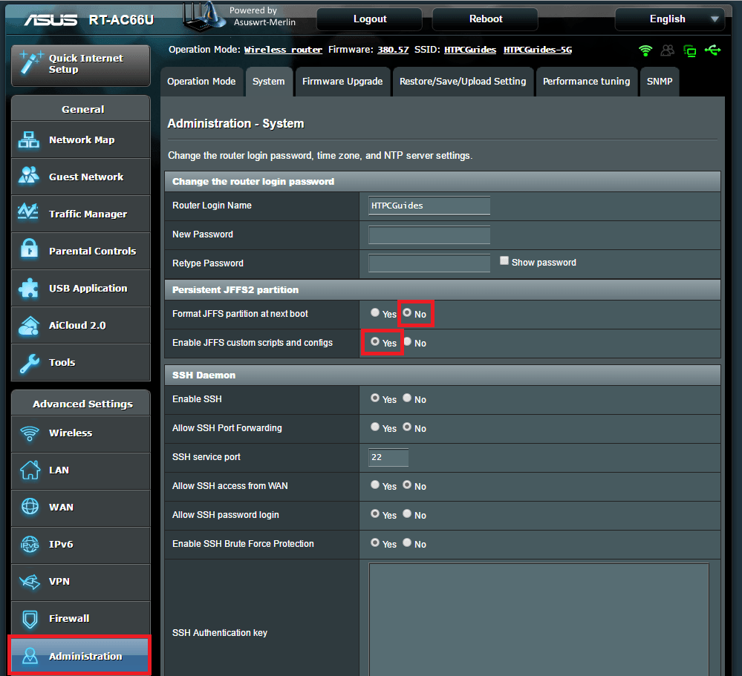Open the Firewall shield icon
Viewport: 742px width, 676px height.
30,618
